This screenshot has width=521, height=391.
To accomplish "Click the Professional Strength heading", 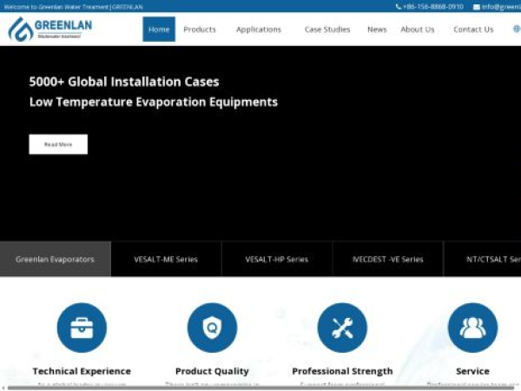I will 342,371.
